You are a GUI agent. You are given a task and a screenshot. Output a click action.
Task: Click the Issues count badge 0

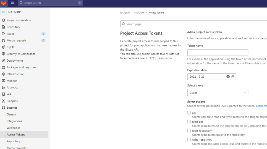point(43,34)
